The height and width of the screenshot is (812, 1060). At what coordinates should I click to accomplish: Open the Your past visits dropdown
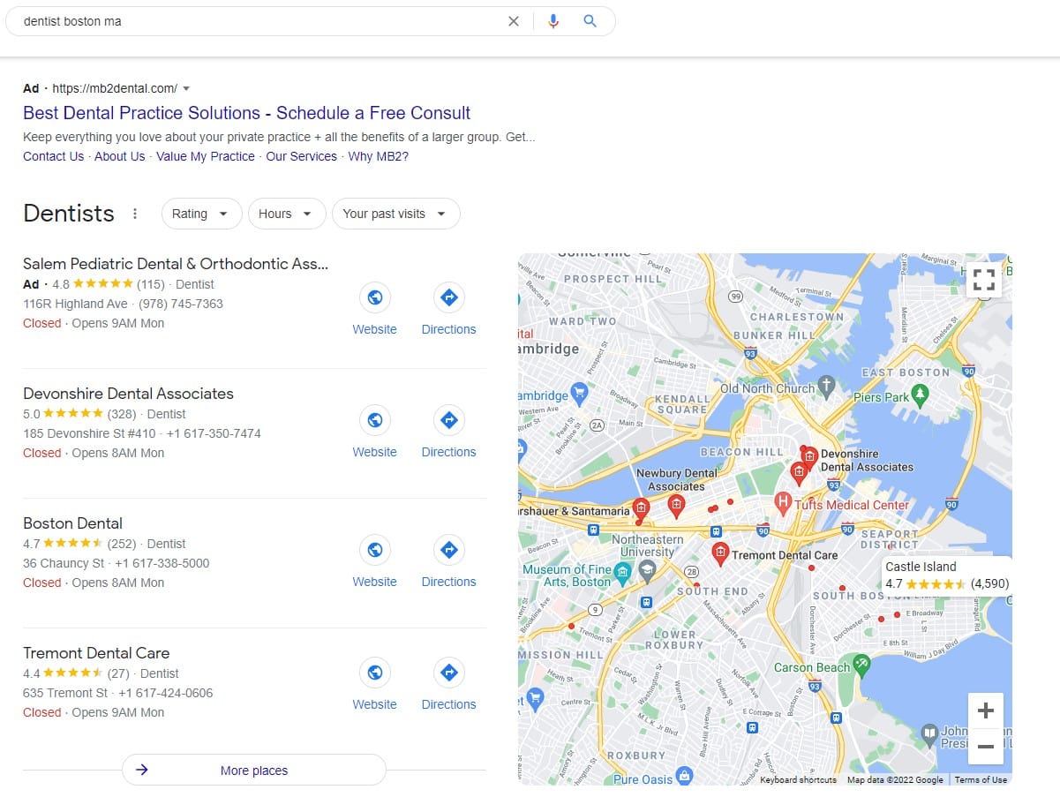pyautogui.click(x=395, y=214)
